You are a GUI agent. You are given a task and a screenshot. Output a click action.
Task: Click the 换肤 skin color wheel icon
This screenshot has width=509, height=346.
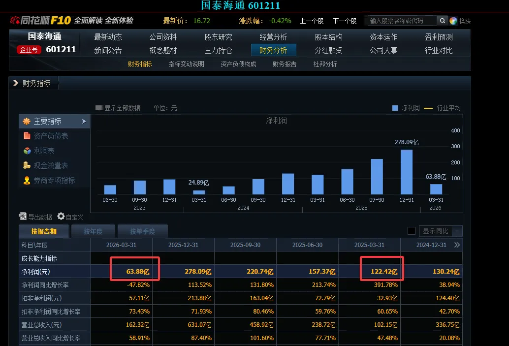[453, 21]
